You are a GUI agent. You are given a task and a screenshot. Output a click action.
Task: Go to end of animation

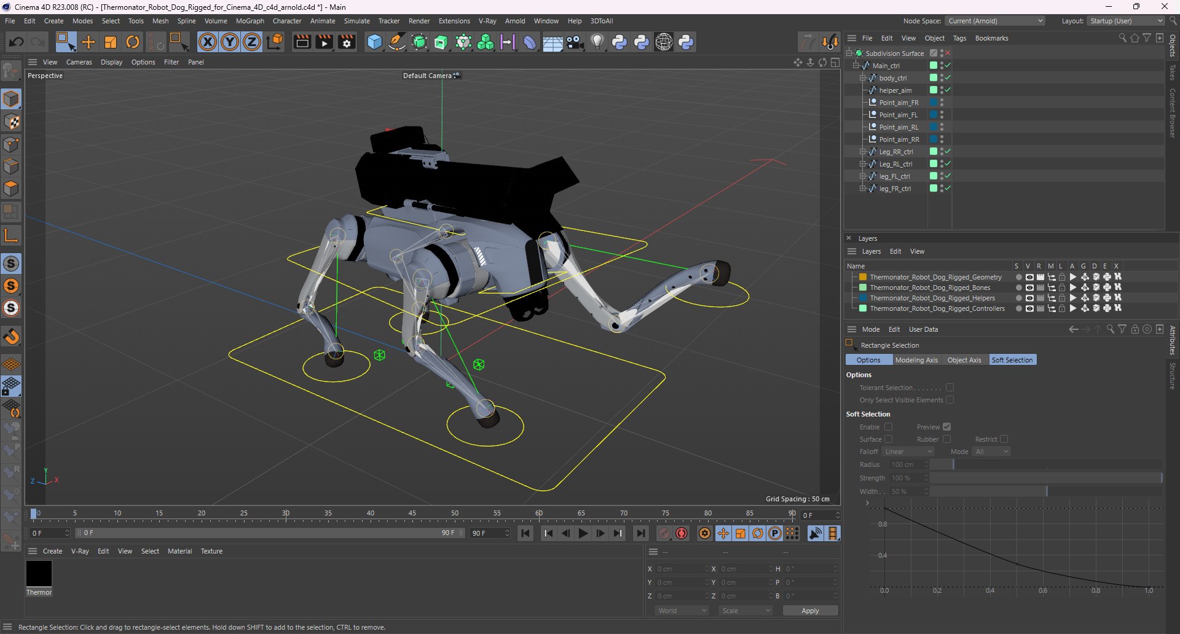640,533
